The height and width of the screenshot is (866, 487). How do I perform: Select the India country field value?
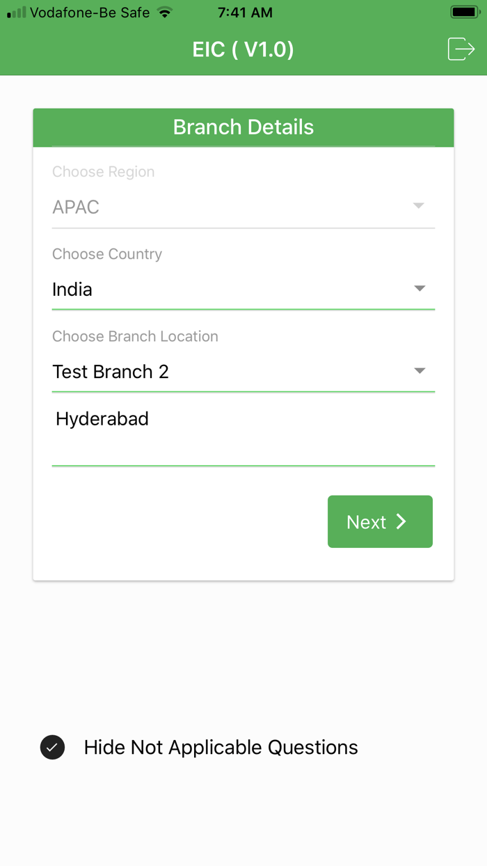coord(72,290)
